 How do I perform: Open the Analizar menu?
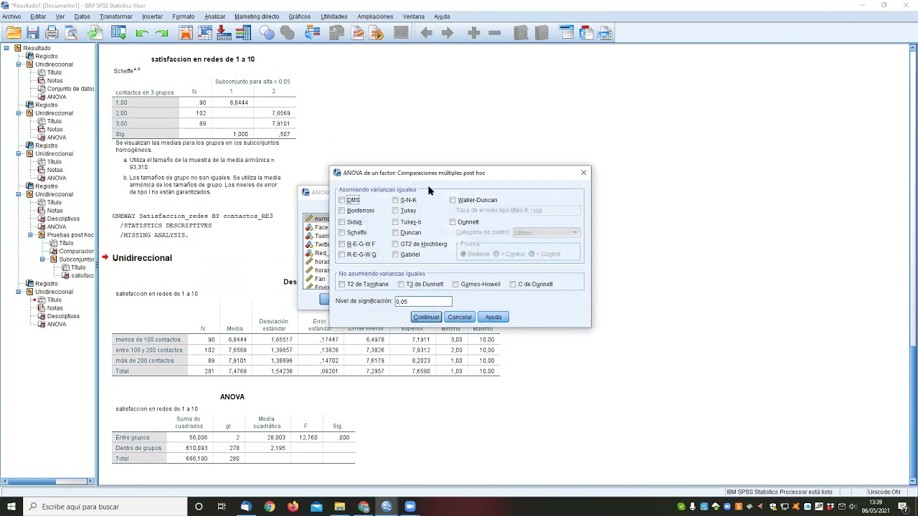click(x=214, y=16)
